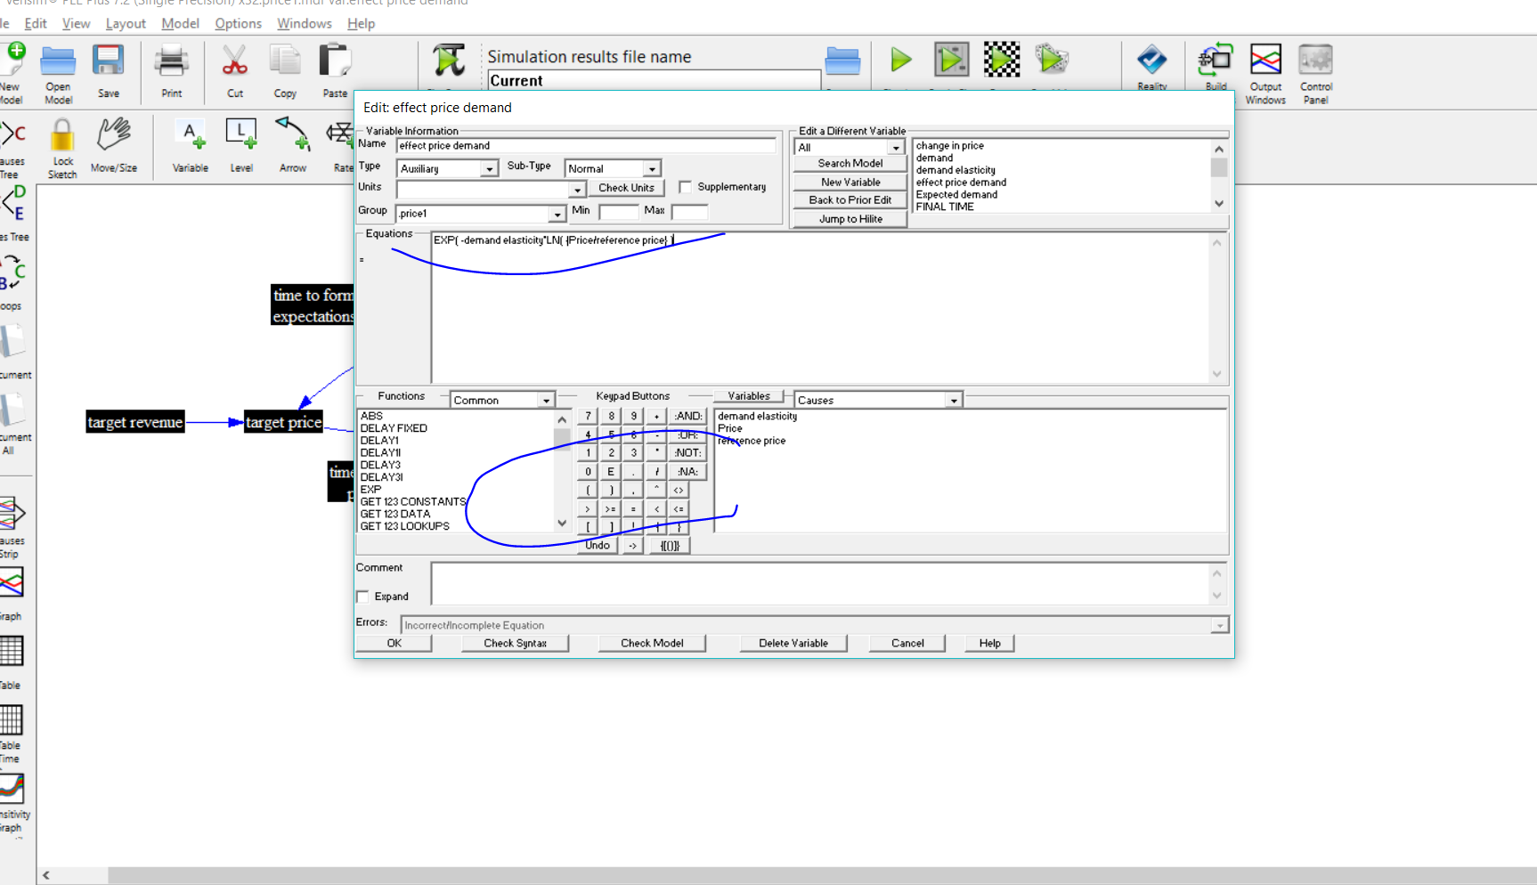Open the Model menu
This screenshot has width=1537, height=885.
[x=180, y=23]
